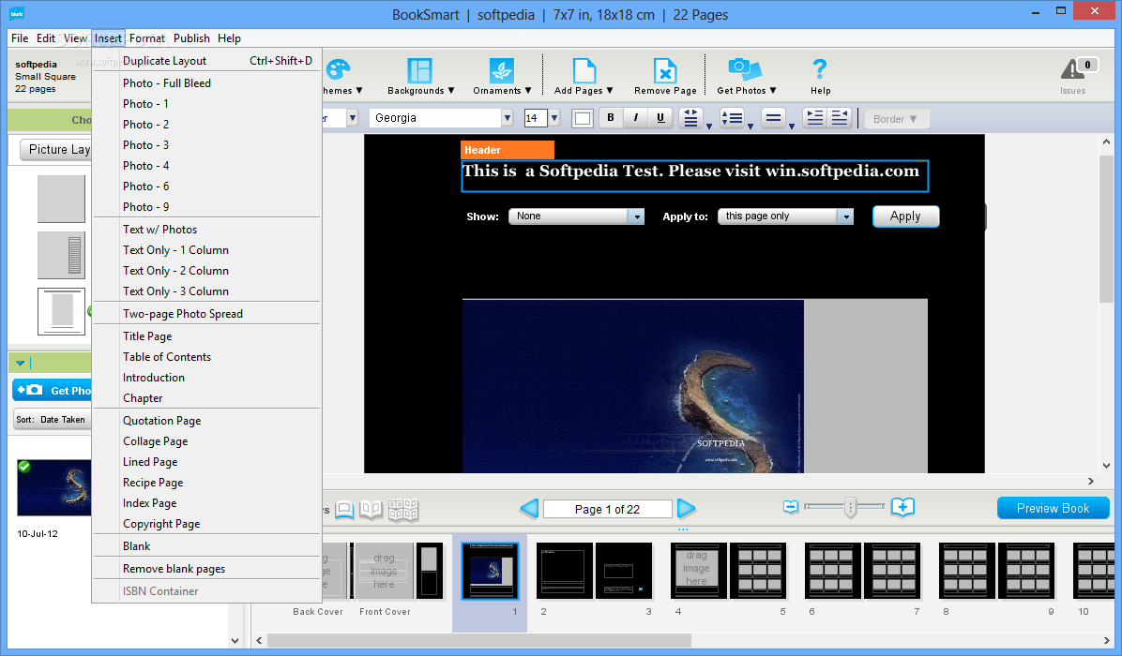Screen dimensions: 1122x656
Task: Select page 6 thumbnail
Action: [831, 570]
